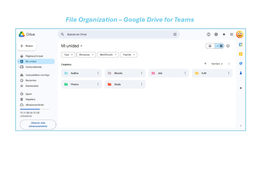Image resolution: width=260 pixels, height=195 pixels.
Task: Open the Personas filter dropdown
Action: (x=86, y=55)
